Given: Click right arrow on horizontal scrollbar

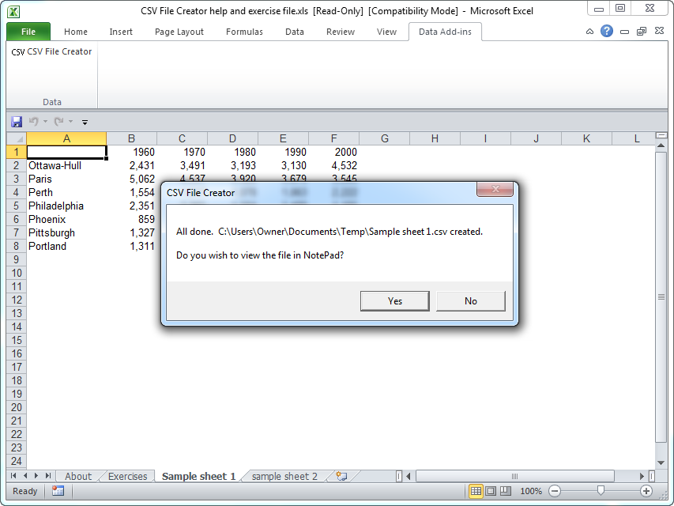Looking at the screenshot, I should pos(642,476).
